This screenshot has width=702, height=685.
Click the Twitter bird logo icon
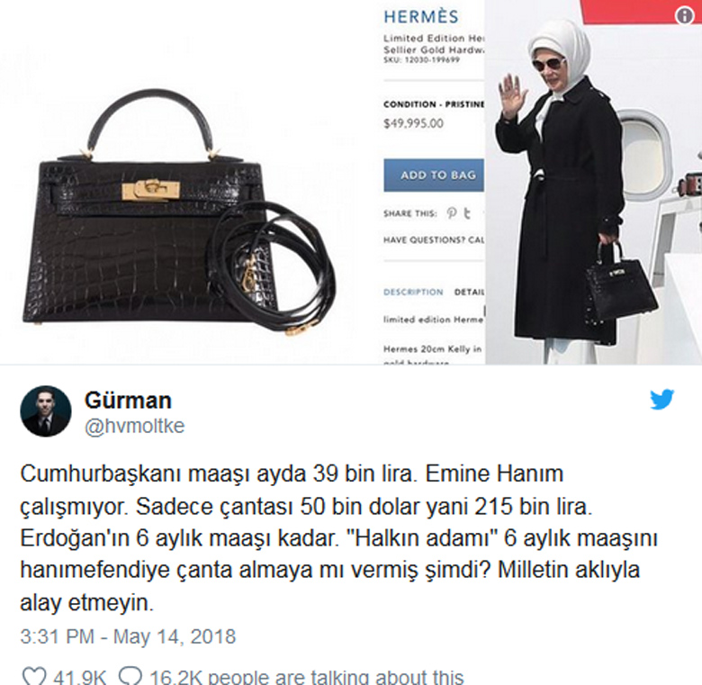tap(661, 400)
